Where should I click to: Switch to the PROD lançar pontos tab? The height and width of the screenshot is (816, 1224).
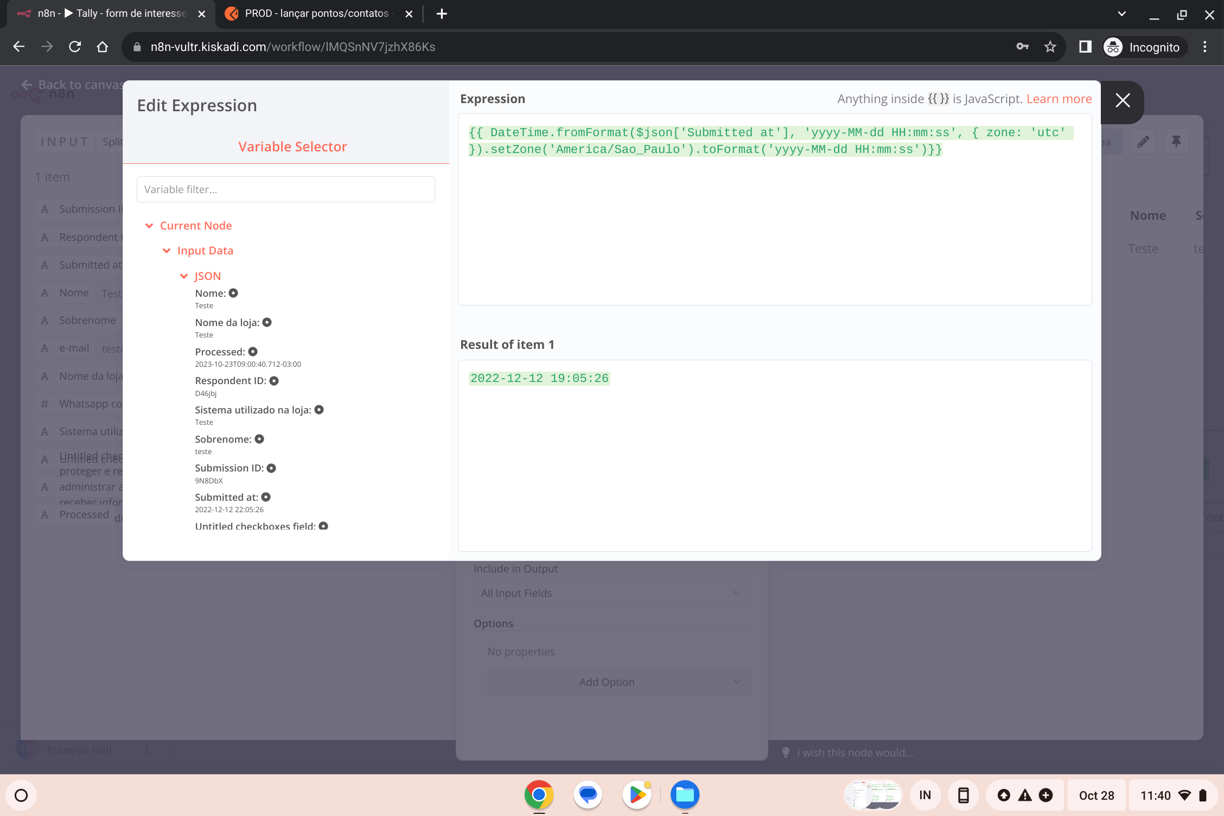[x=316, y=14]
